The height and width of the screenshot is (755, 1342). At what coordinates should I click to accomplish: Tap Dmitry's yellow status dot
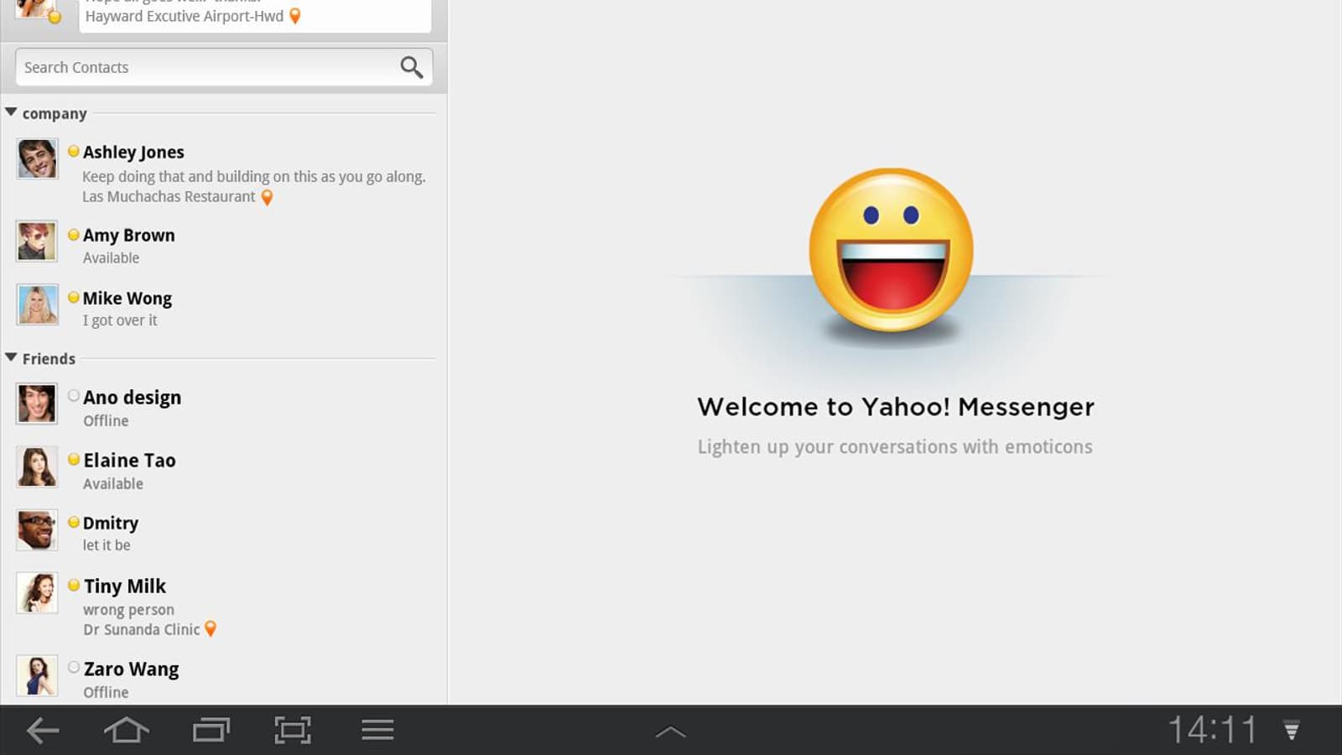(74, 522)
